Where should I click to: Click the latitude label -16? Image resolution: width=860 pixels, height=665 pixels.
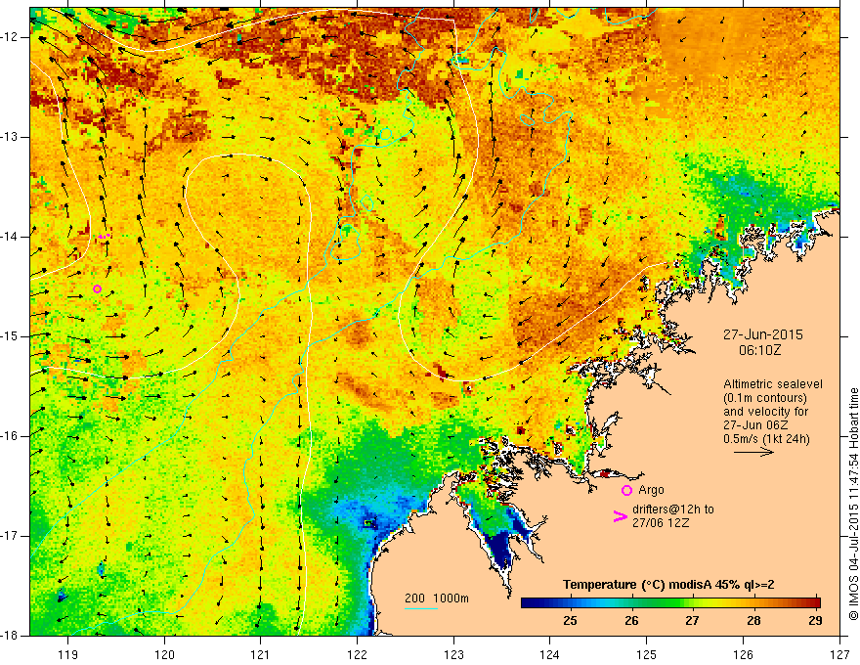pyautogui.click(x=10, y=436)
